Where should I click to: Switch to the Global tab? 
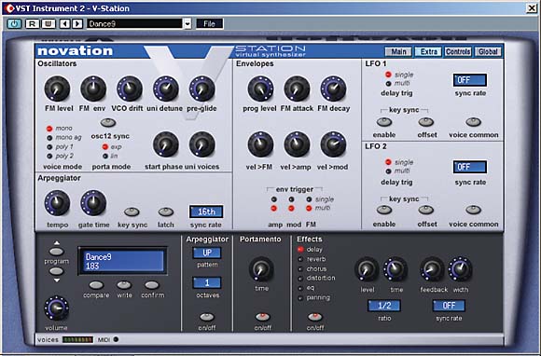click(x=488, y=51)
